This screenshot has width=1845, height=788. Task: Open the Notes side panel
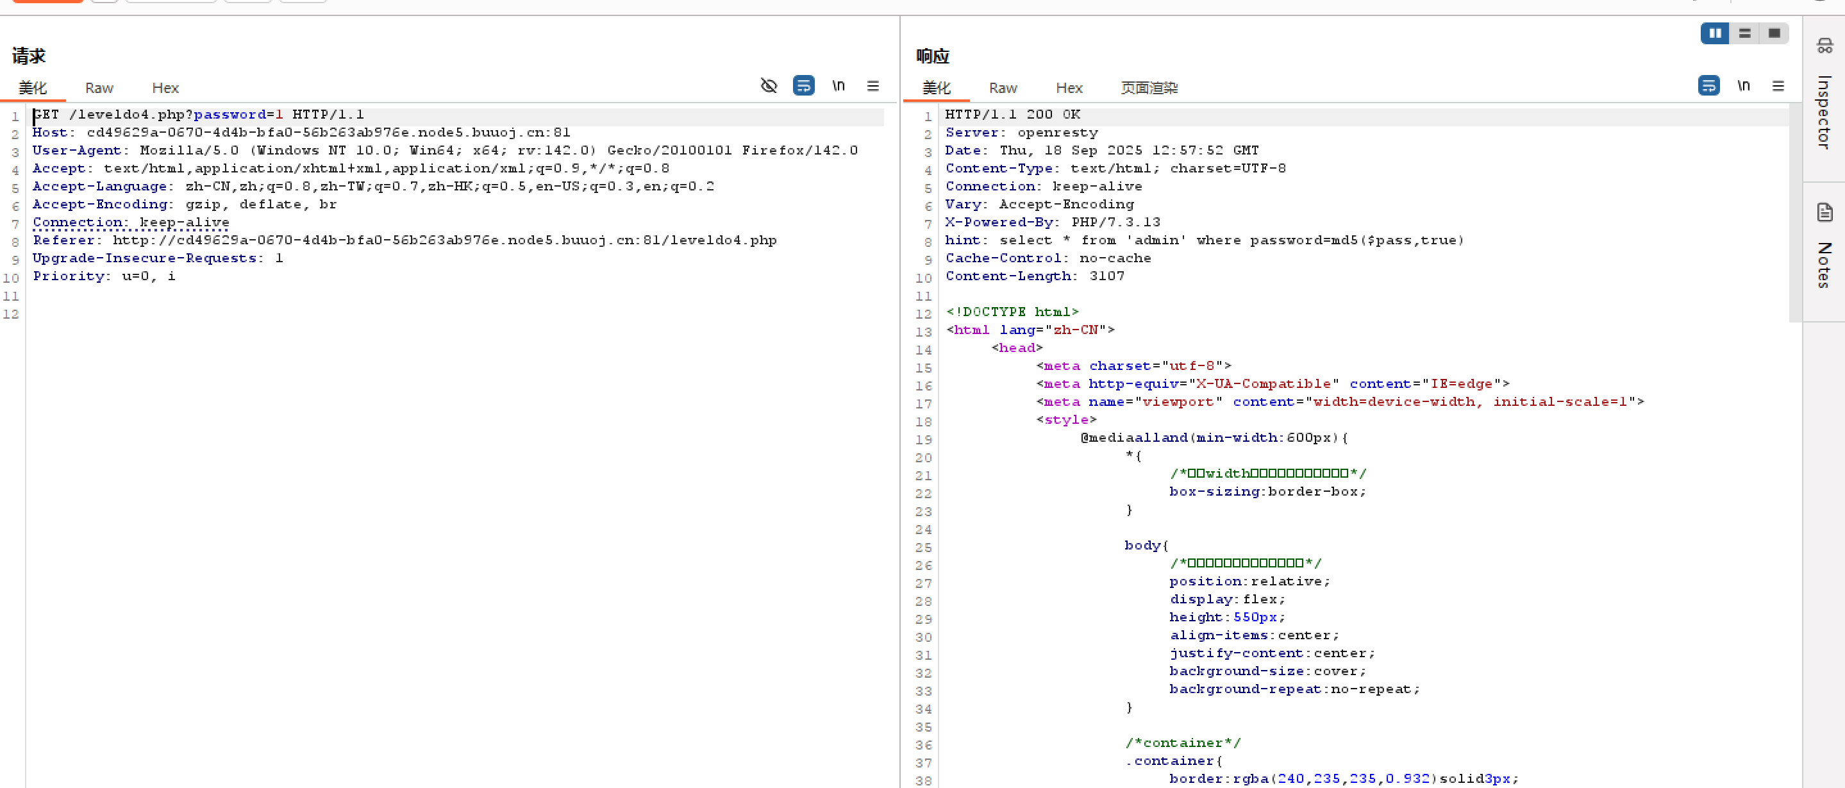[x=1824, y=247]
